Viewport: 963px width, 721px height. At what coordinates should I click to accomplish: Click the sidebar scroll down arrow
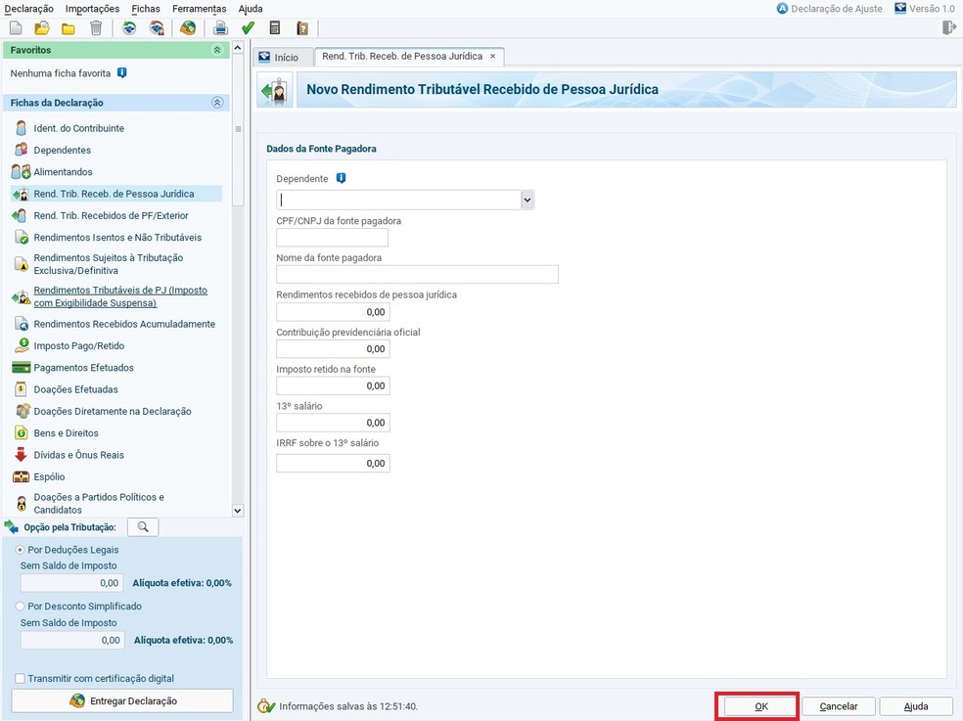(x=238, y=510)
